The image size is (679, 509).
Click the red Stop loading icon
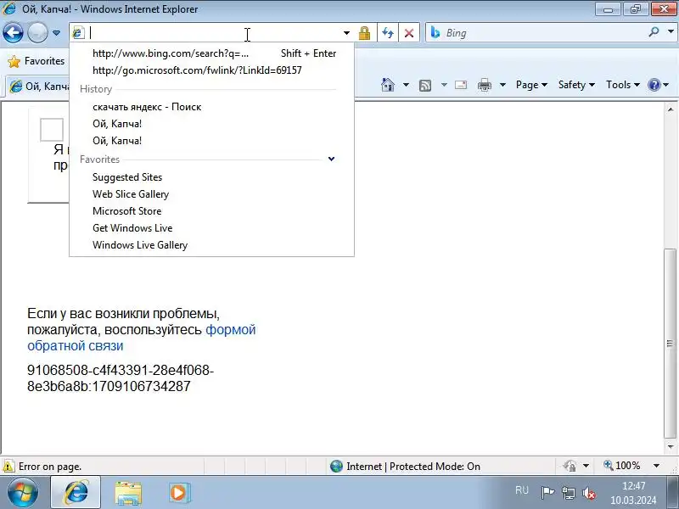pos(409,33)
